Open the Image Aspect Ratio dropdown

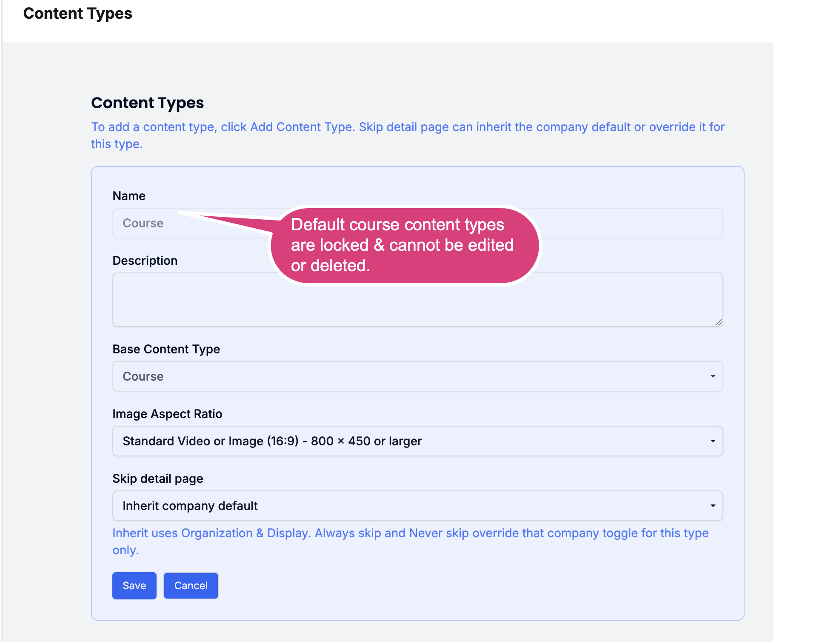pos(417,441)
